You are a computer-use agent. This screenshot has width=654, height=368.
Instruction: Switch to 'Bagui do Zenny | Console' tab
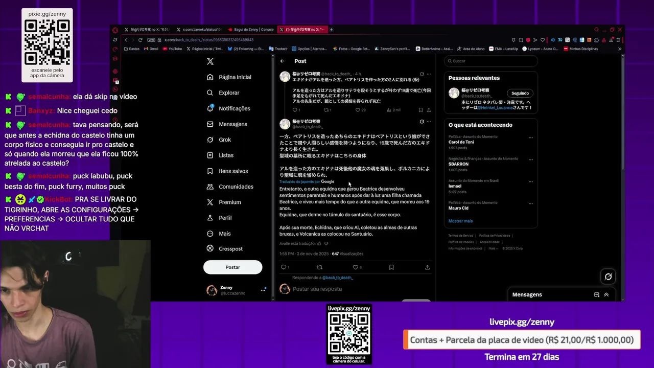pyautogui.click(x=250, y=30)
